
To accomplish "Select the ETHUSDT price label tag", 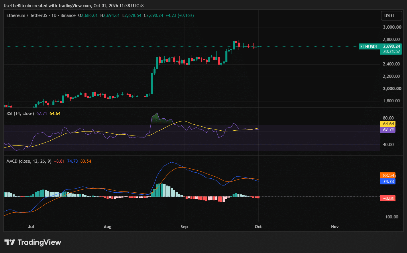I will [369, 46].
